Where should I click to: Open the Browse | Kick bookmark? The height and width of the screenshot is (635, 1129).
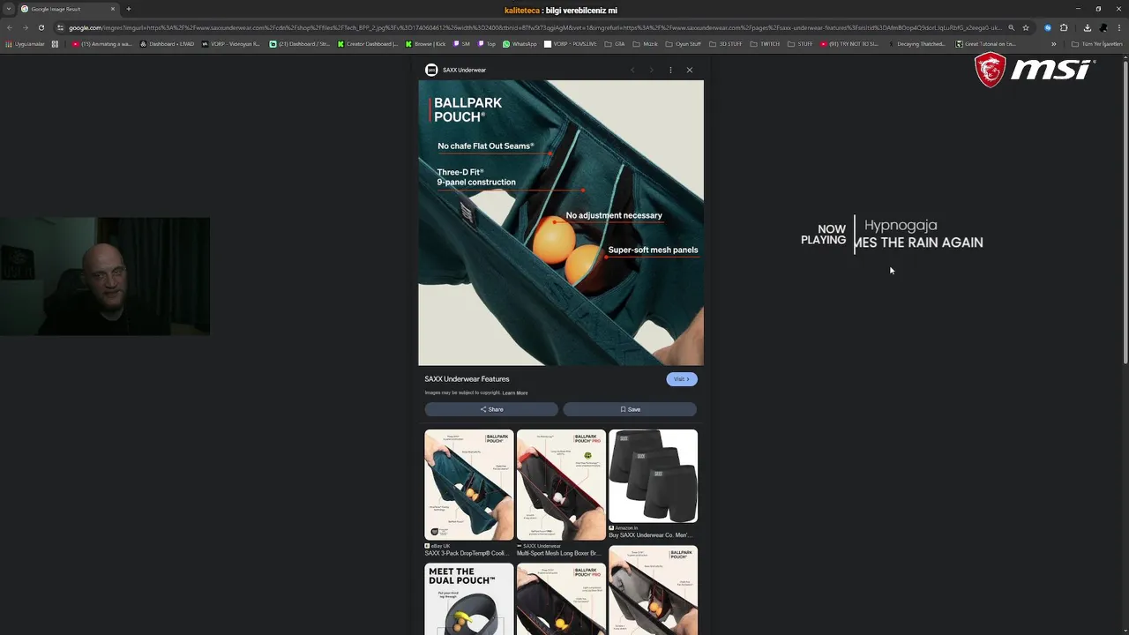(426, 44)
